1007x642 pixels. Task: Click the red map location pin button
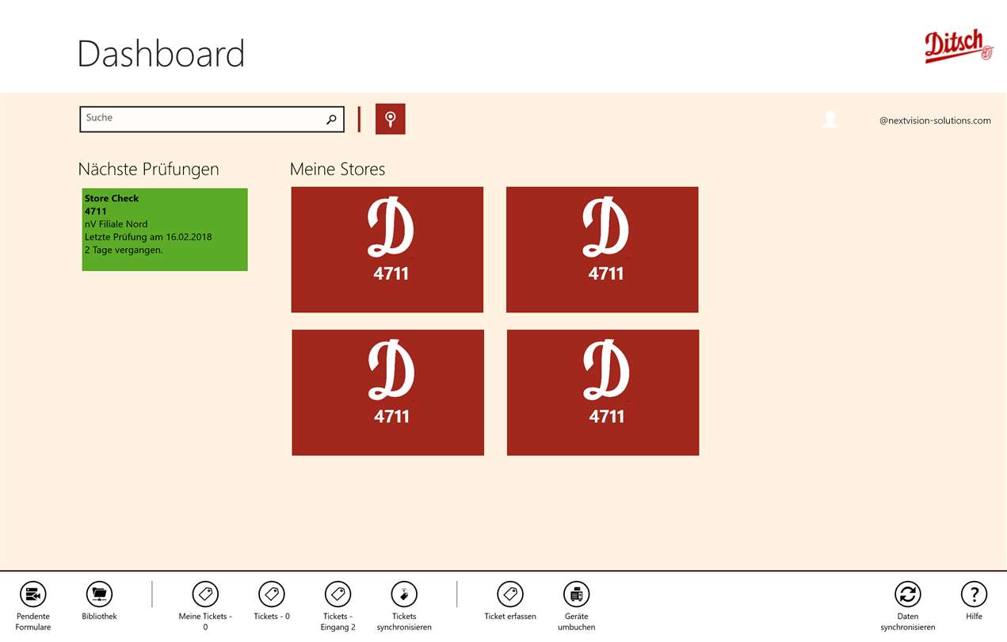391,119
